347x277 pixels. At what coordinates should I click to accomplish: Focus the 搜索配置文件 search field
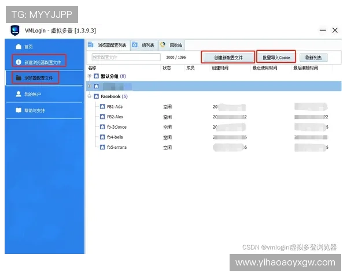click(125, 57)
